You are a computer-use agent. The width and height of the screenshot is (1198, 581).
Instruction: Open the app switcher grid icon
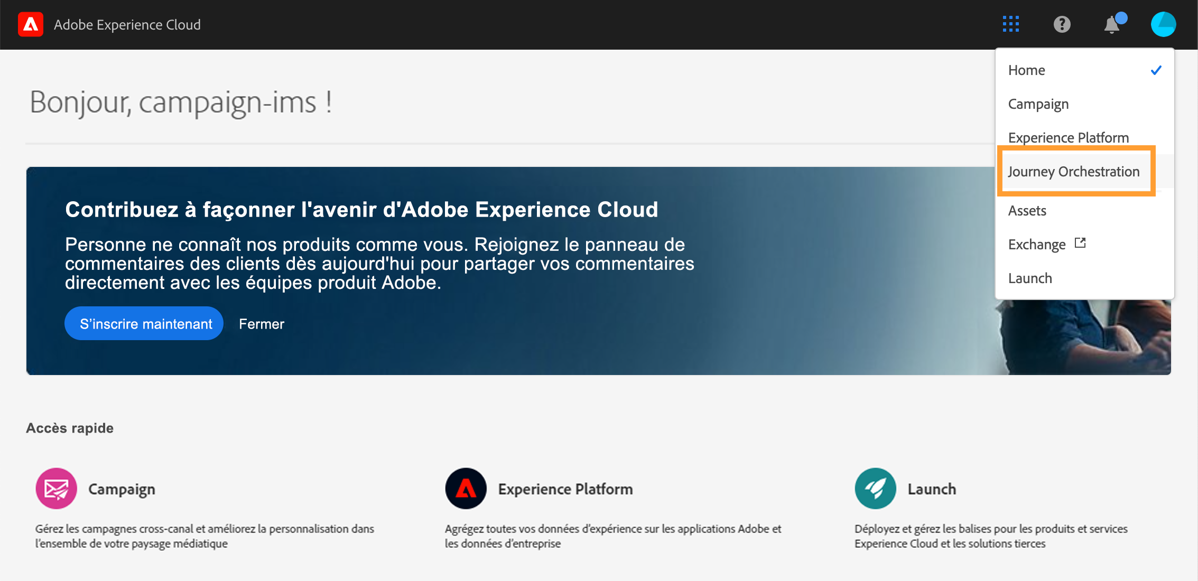coord(1010,24)
